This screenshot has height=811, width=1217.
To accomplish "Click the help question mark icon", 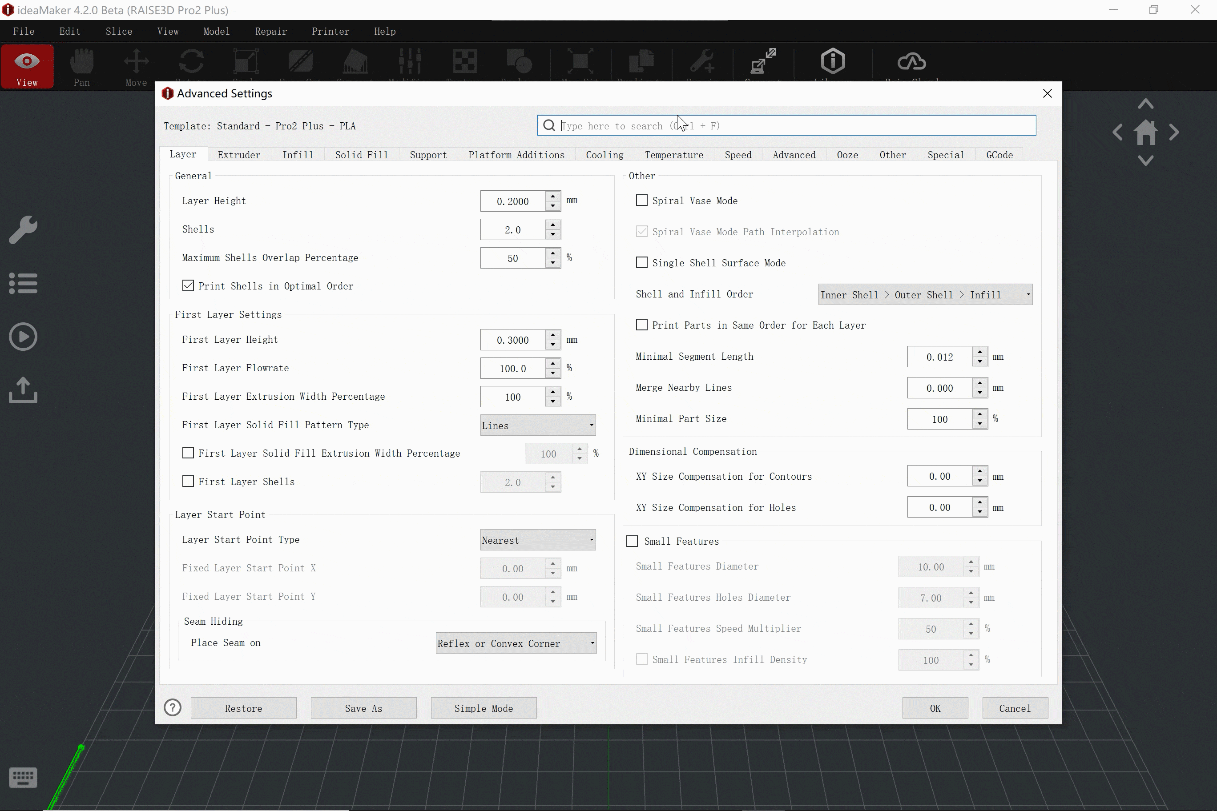I will coord(172,707).
